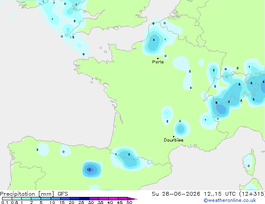Click the 'Su 28-06-2026' date text

(176, 194)
